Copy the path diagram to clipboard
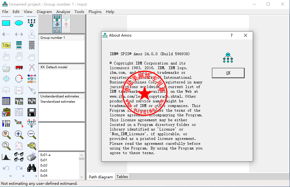The width and height of the screenshot is (290, 187). pos(6,112)
